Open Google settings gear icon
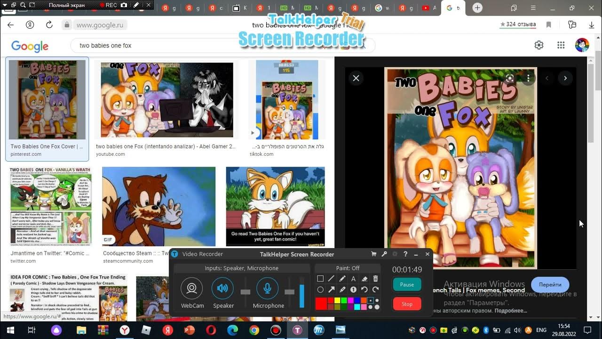The height and width of the screenshot is (339, 602). pyautogui.click(x=539, y=45)
